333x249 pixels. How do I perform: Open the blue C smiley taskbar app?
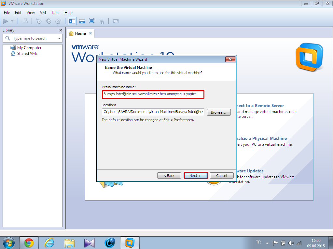pos(110,243)
